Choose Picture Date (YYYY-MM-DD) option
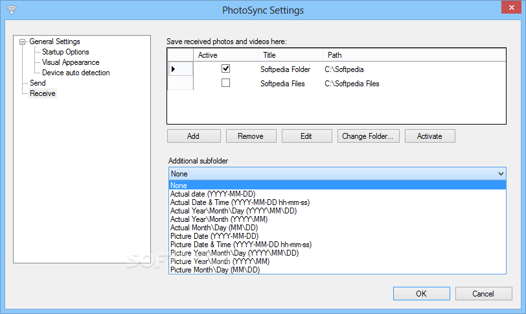Screen dimensions: 526x314 [x=337, y=236]
